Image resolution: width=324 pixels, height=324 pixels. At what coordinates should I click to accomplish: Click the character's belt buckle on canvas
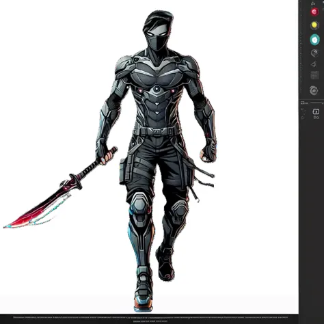click(157, 131)
